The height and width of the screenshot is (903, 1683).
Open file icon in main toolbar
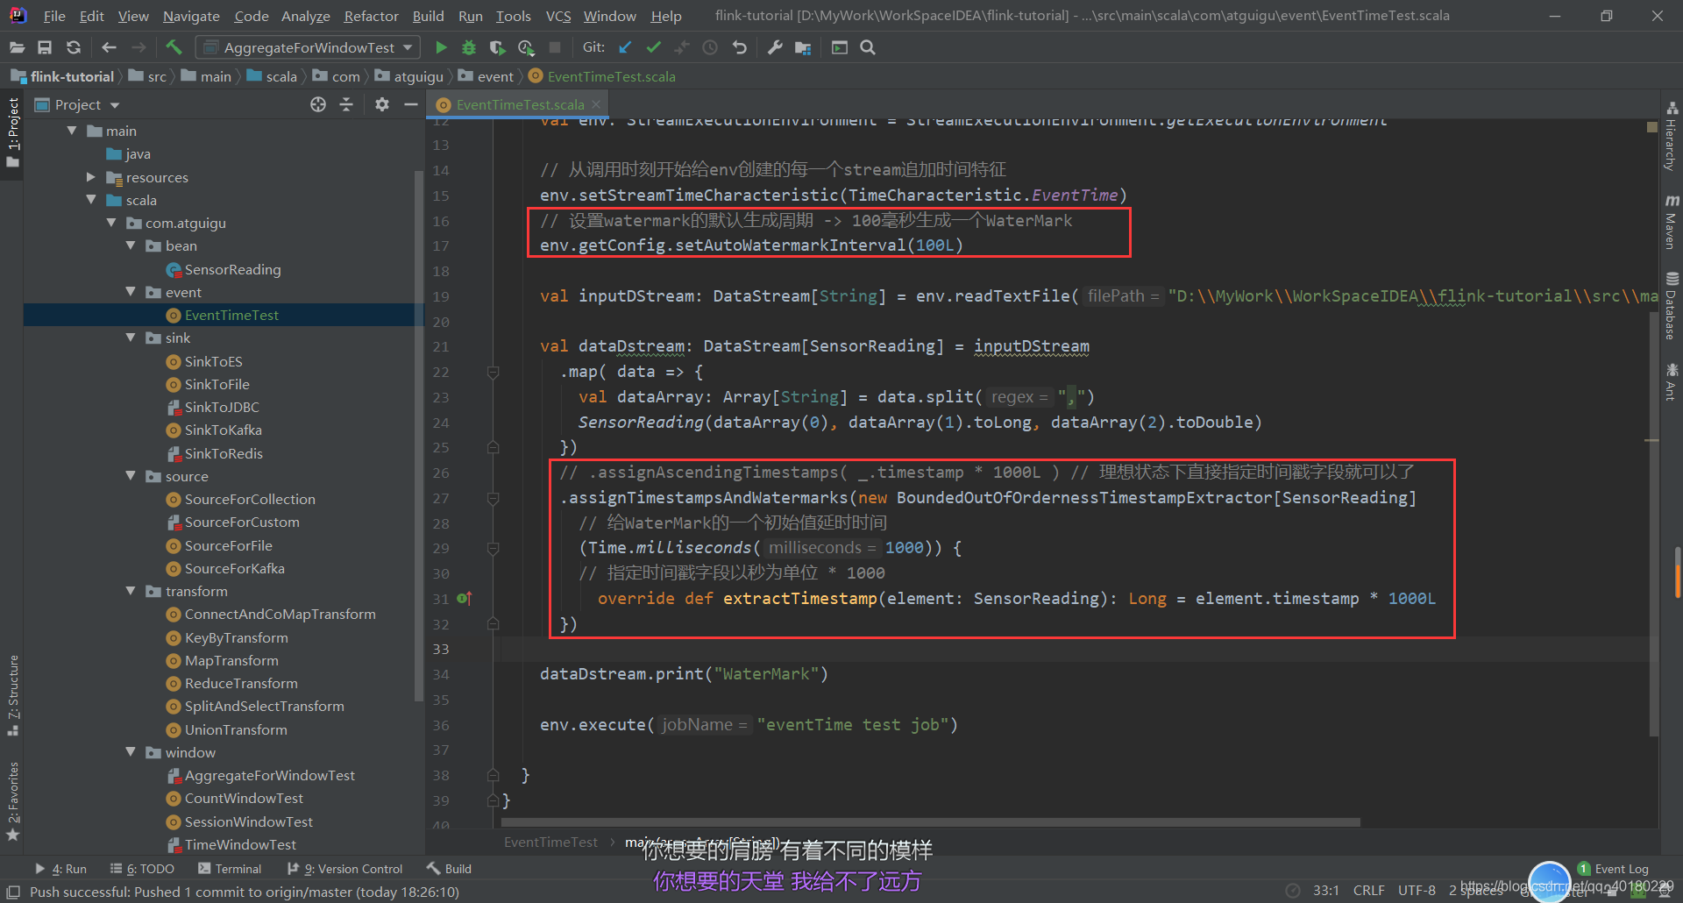click(x=17, y=47)
